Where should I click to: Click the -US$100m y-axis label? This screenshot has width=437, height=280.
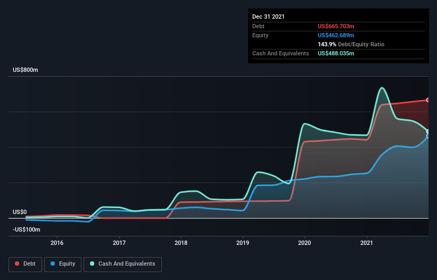[27, 229]
